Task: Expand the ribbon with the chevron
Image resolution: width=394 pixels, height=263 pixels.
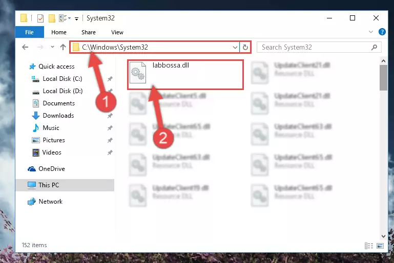Action: pos(370,32)
